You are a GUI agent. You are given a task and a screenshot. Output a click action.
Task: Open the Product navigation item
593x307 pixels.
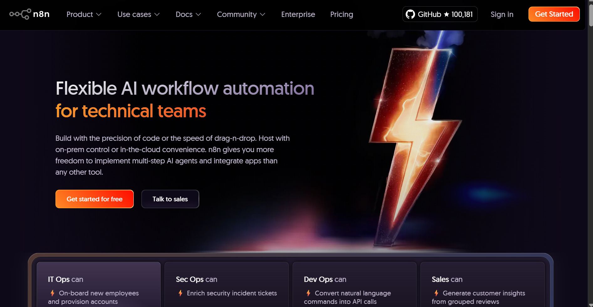(x=84, y=14)
